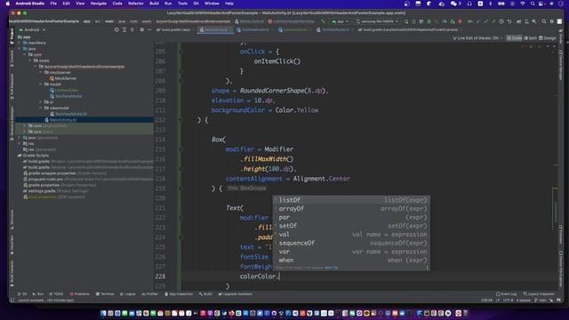Open the Problems tool window

[x=79, y=294]
